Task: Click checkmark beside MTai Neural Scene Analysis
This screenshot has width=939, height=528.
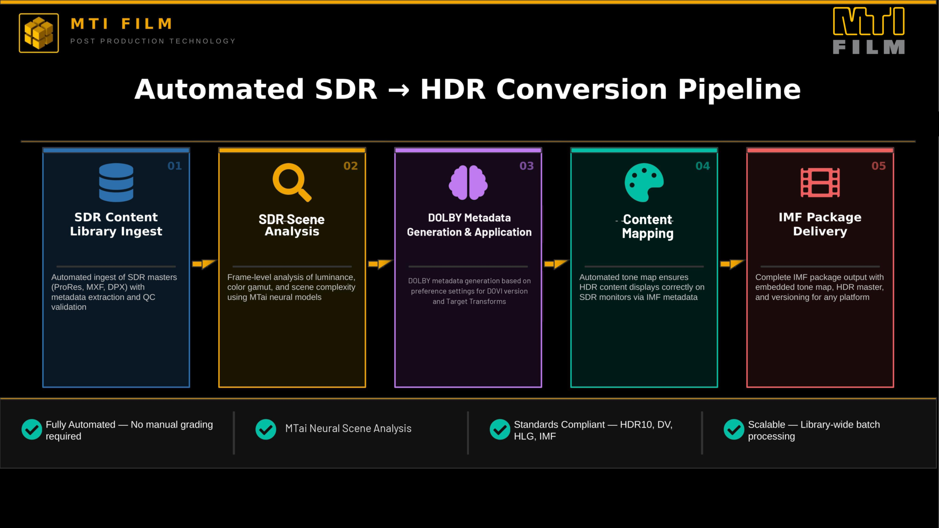Action: [266, 429]
